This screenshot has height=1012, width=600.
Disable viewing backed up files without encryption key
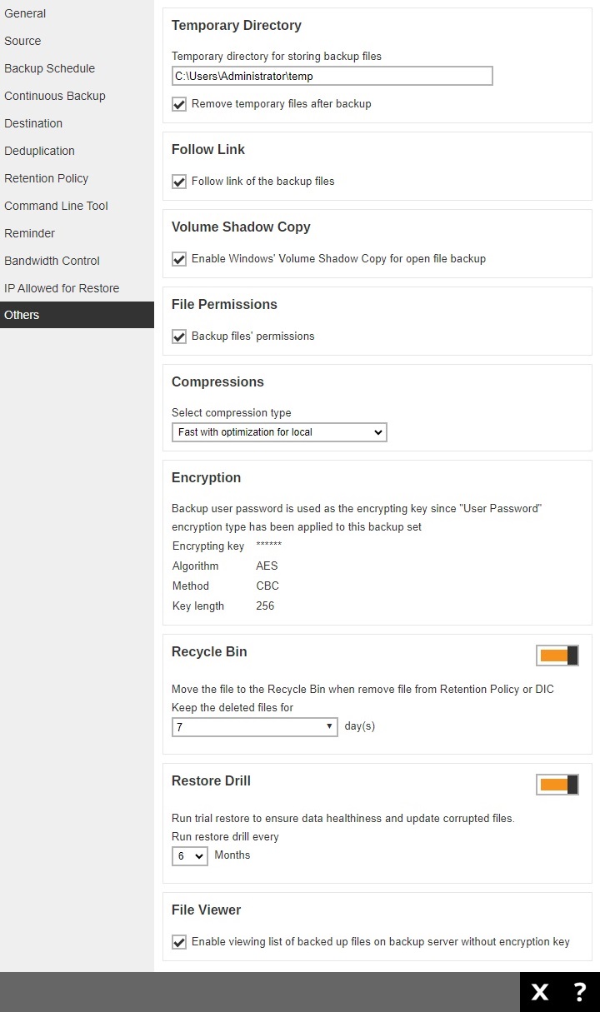[178, 942]
